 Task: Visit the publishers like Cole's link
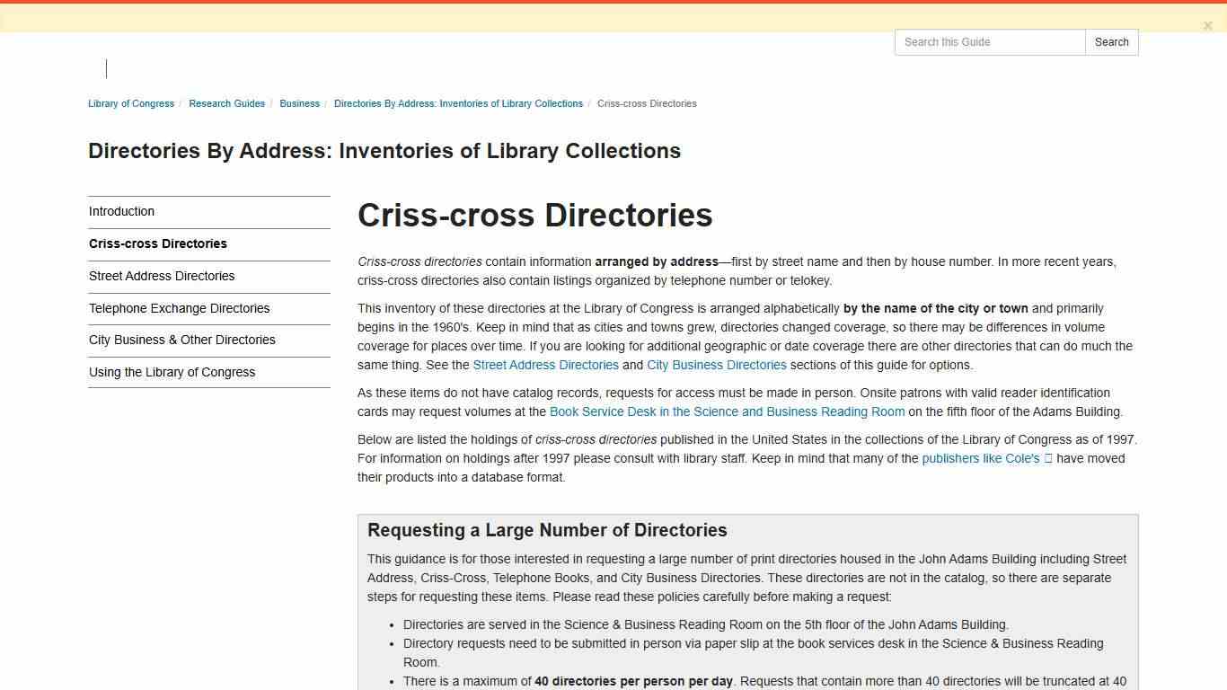coord(980,458)
